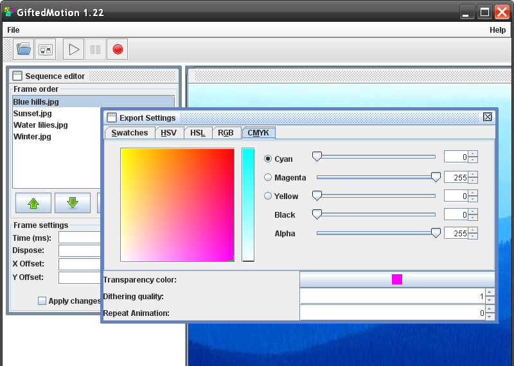Select the Magenta radio button
514x366 pixels.
pos(268,177)
